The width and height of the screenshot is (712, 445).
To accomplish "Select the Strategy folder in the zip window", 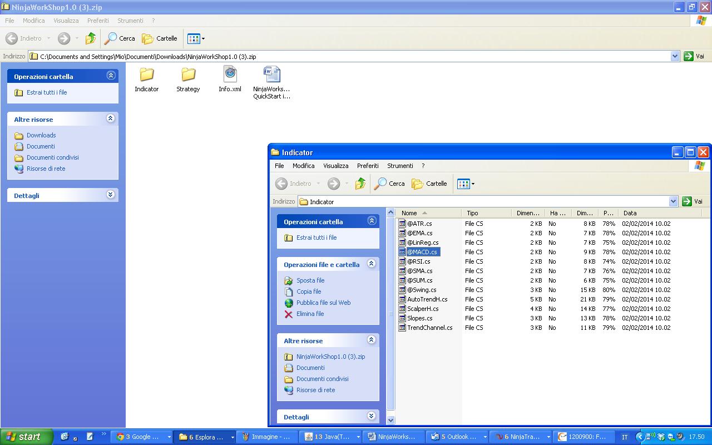I will tap(188, 80).
